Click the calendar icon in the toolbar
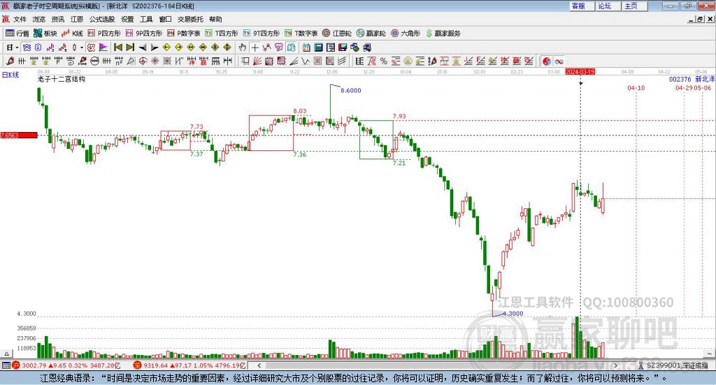The width and height of the screenshot is (716, 385). pos(306,48)
